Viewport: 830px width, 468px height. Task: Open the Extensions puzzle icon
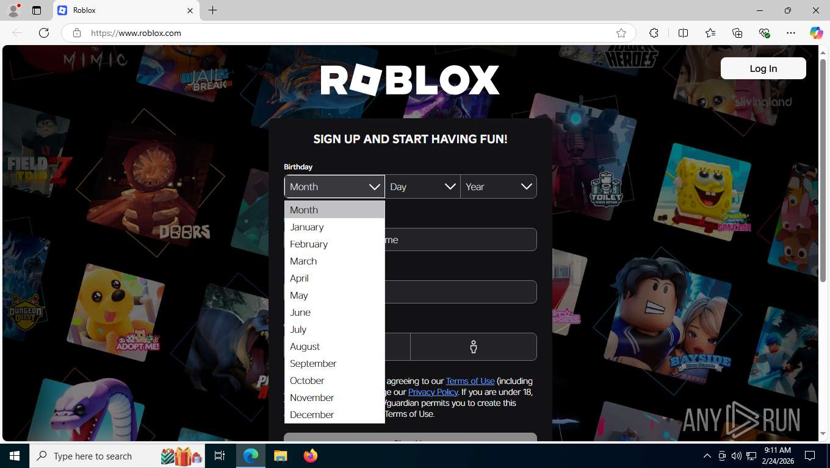(654, 33)
